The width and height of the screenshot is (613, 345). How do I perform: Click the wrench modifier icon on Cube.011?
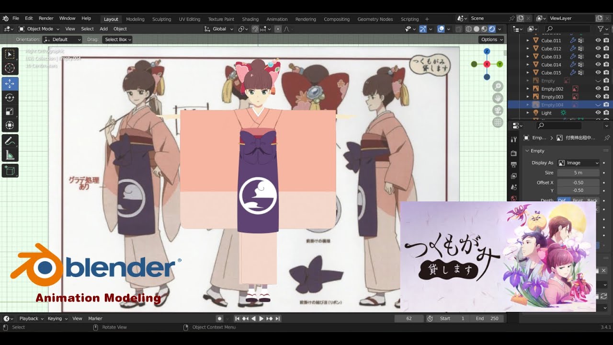click(572, 41)
